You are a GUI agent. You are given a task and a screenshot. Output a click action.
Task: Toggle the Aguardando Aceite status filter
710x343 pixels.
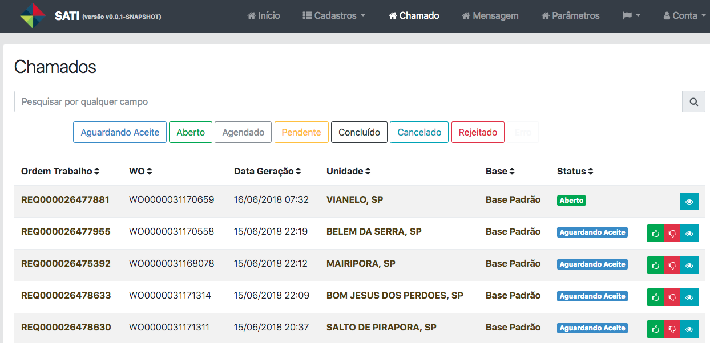(120, 132)
